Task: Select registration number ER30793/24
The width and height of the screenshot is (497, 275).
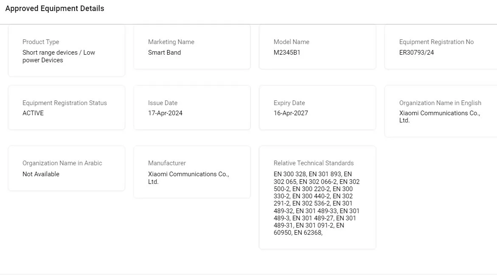Action: 416,53
